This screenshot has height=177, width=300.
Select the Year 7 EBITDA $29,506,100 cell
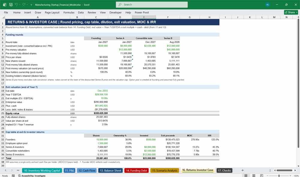click(96, 94)
